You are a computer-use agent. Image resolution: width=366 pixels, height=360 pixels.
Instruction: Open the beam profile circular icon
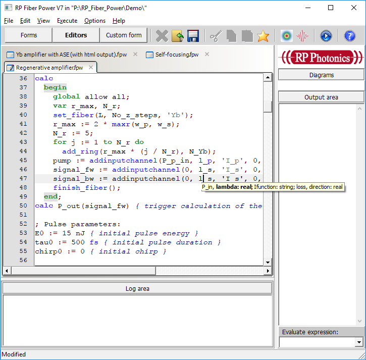coord(287,35)
